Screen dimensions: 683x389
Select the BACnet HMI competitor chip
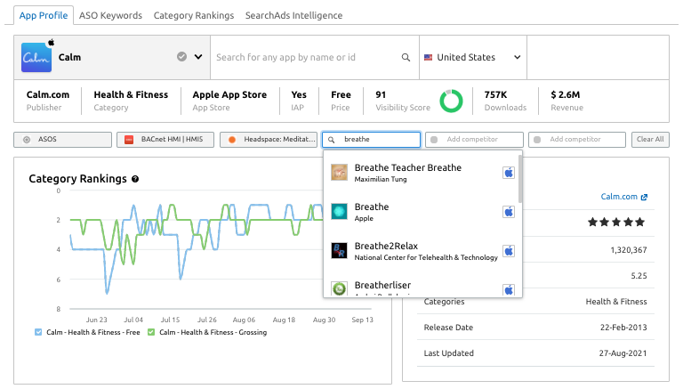(165, 140)
